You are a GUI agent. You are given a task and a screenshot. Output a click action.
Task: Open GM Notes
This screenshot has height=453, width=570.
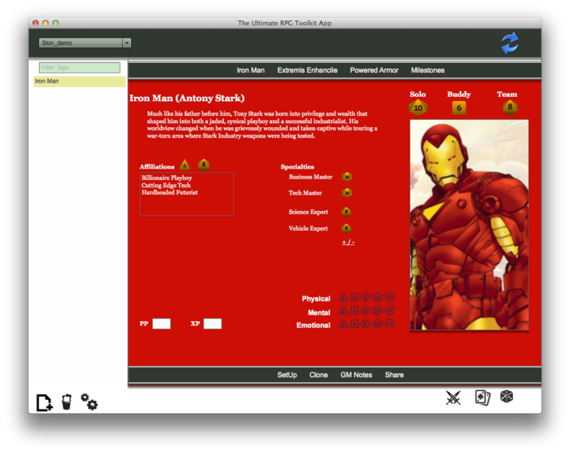357,375
